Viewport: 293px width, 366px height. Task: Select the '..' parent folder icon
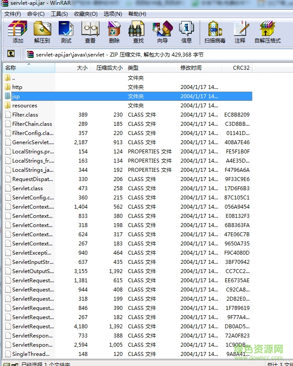(x=8, y=78)
